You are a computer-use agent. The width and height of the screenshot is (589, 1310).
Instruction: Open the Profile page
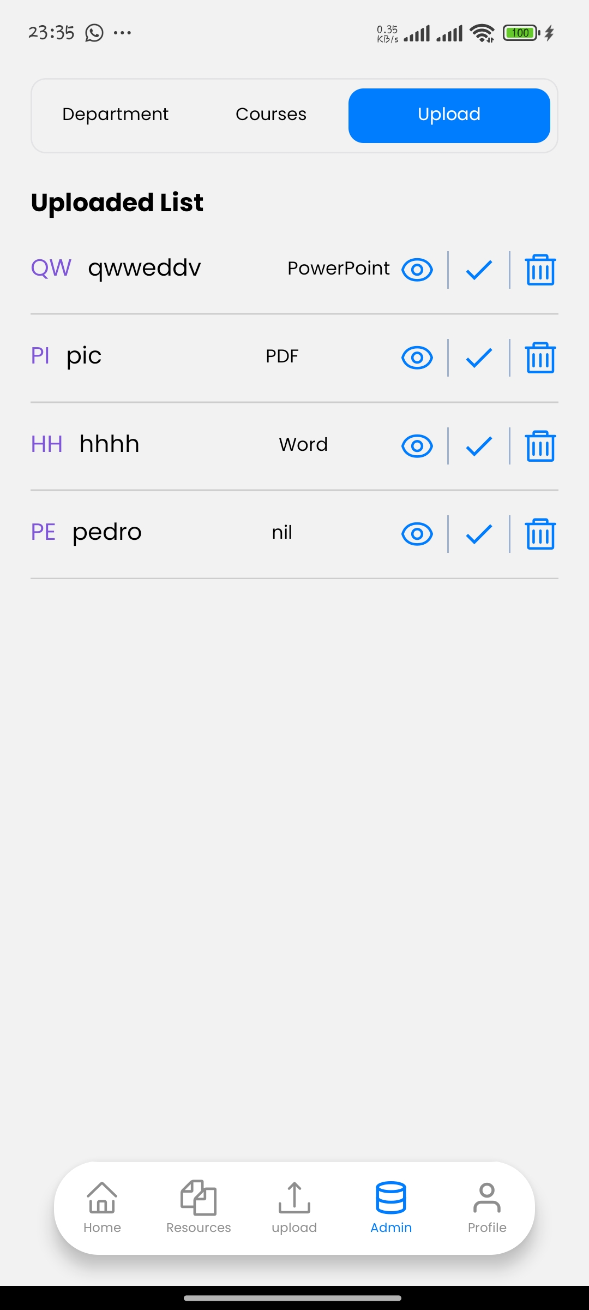click(x=487, y=1207)
